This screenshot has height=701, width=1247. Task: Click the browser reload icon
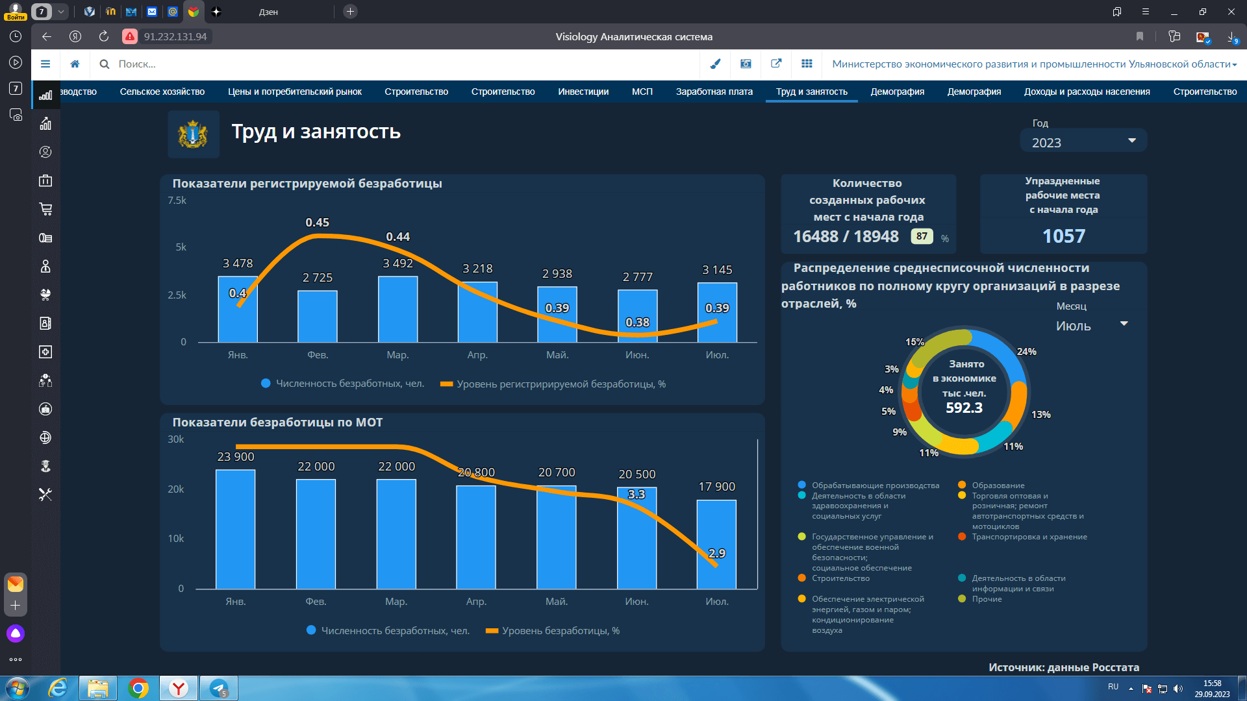[104, 36]
